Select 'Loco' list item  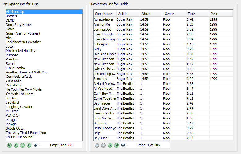(44, 46)
